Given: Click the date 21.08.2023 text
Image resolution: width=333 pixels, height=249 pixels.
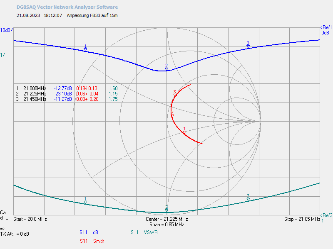Looking at the screenshot, I should (28, 15).
